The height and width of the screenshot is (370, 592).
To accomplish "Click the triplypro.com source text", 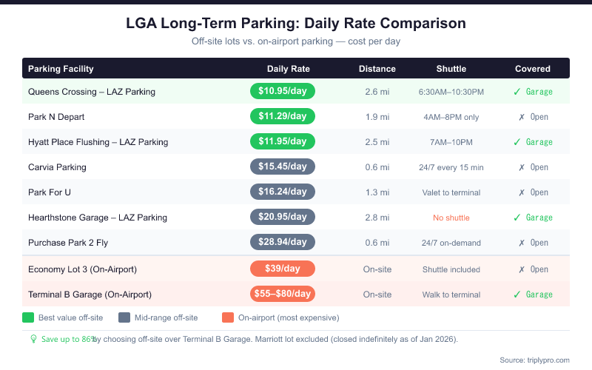I will click(x=534, y=360).
